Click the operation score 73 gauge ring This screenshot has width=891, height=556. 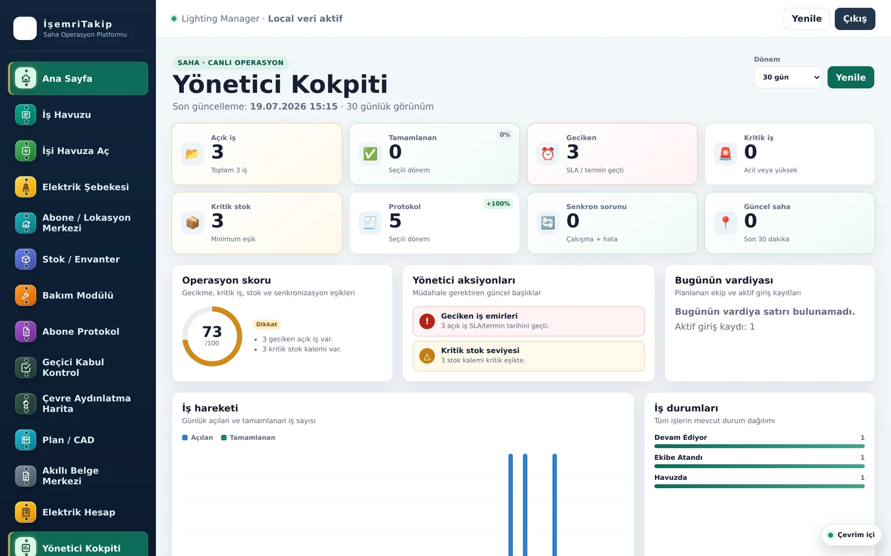212,336
